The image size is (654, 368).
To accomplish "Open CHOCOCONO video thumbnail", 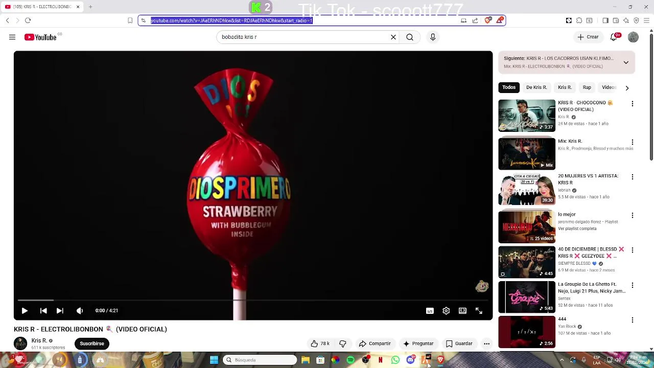I will pos(527,116).
